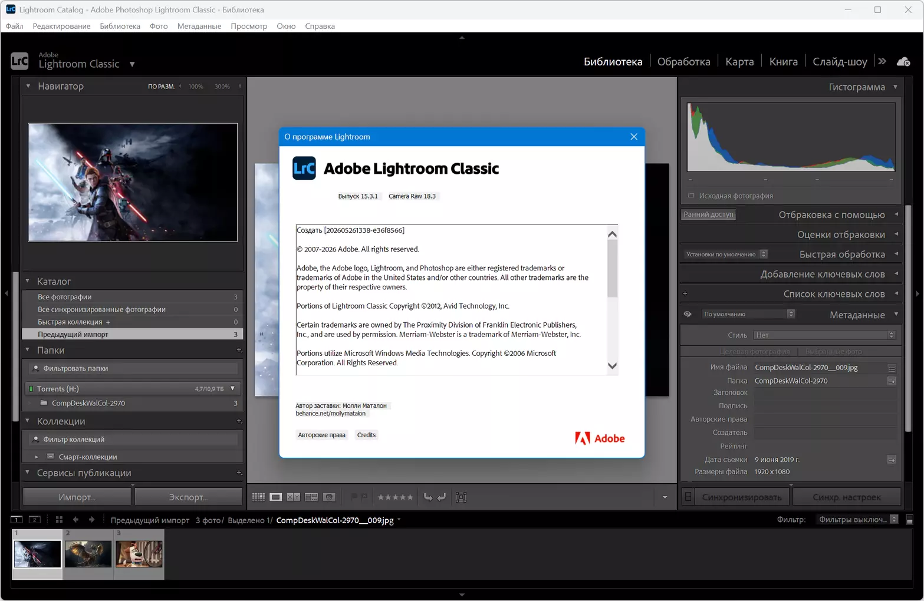924x601 pixels.
Task: Add a new collection with plus icon
Action: point(239,421)
